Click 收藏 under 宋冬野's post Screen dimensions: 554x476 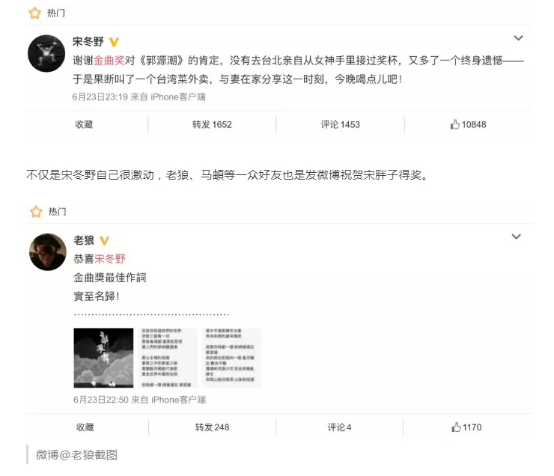click(x=84, y=125)
